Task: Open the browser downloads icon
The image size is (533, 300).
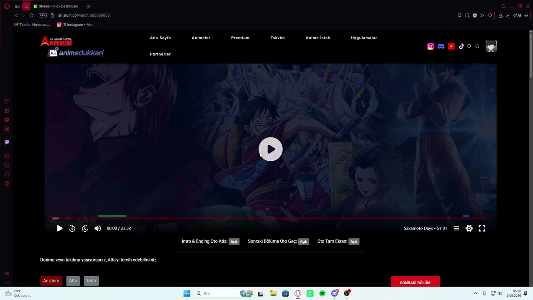Action: coord(508,15)
